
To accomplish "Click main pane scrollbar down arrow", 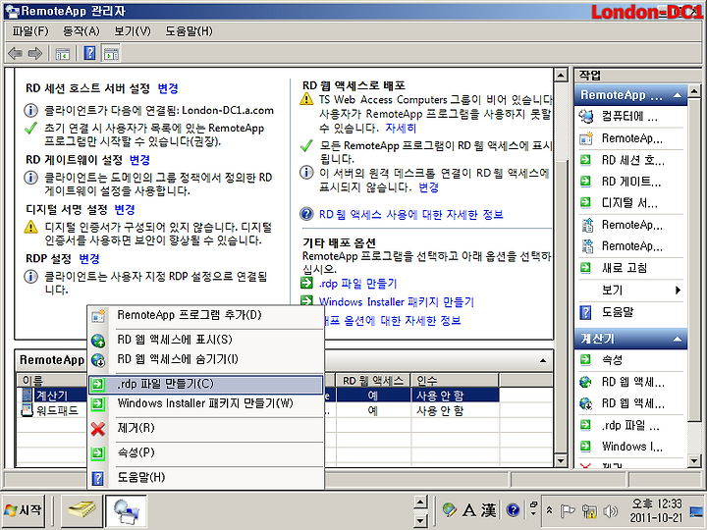I will click(x=561, y=460).
